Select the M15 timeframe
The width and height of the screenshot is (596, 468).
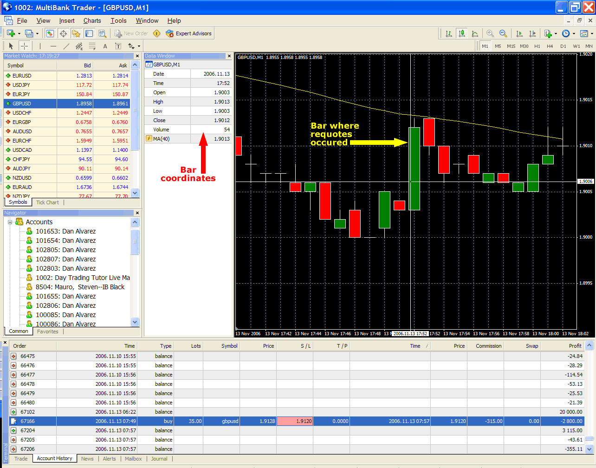(511, 46)
